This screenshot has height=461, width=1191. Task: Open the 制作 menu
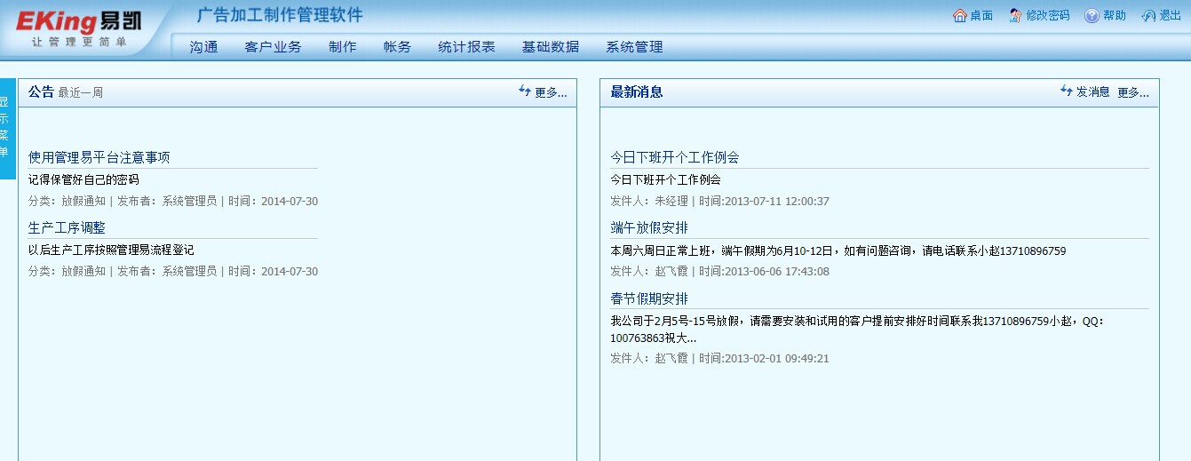click(x=342, y=47)
